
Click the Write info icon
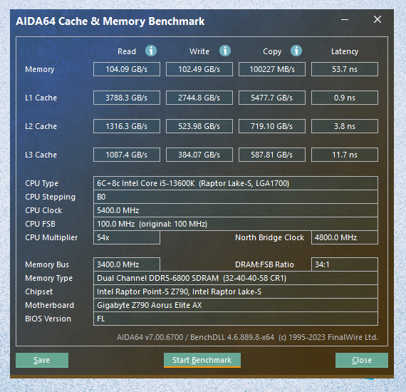225,51
